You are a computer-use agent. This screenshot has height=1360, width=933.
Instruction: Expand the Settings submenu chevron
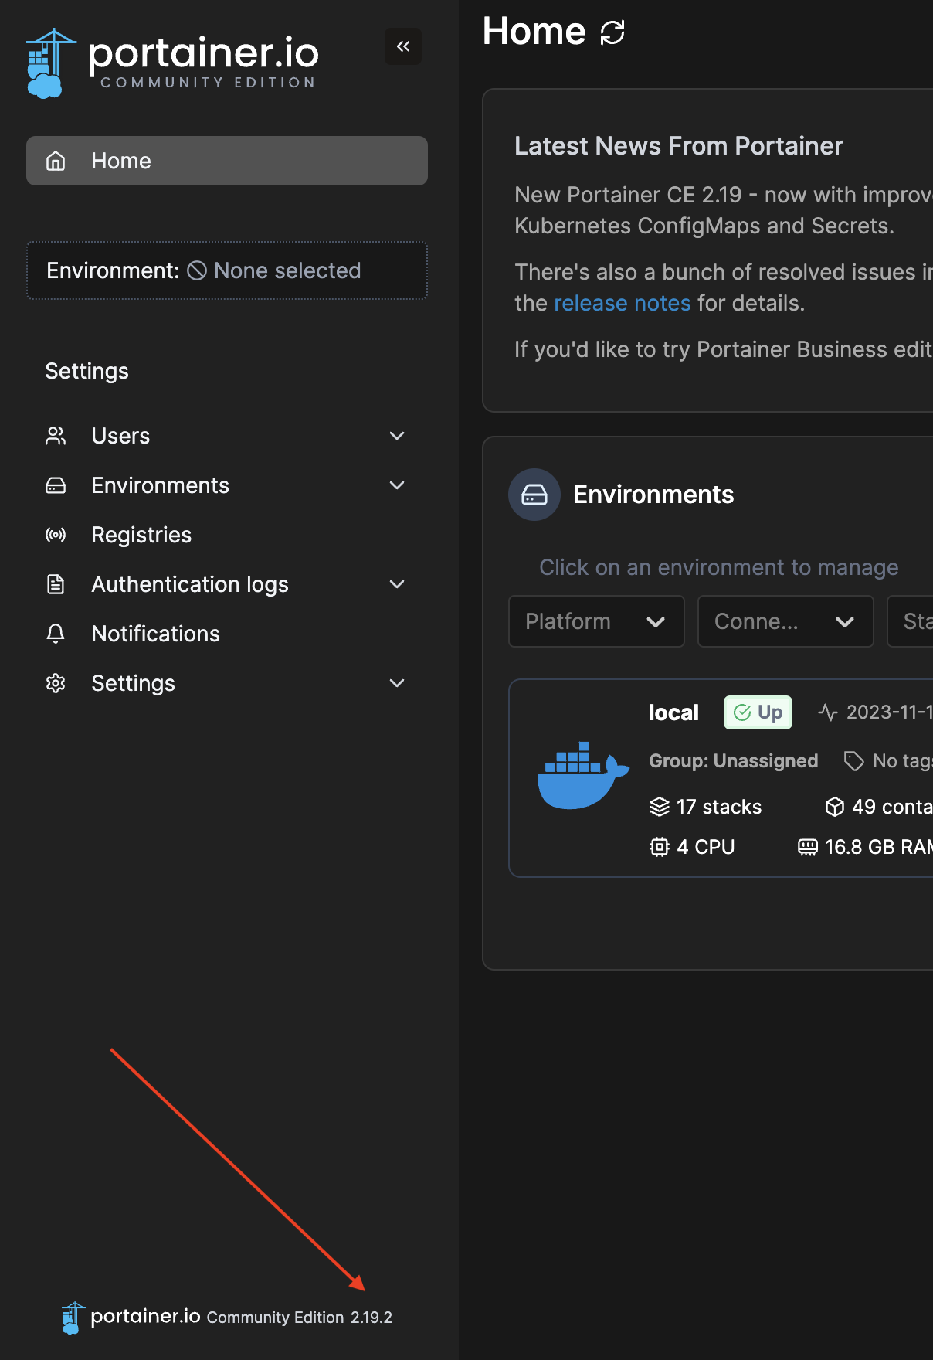[397, 683]
